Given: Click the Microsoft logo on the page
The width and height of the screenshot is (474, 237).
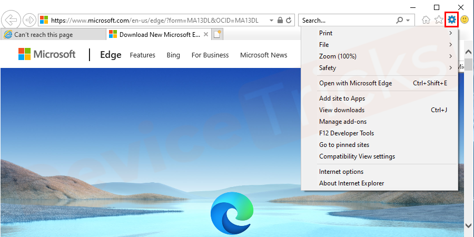Looking at the screenshot, I should tap(47, 54).
